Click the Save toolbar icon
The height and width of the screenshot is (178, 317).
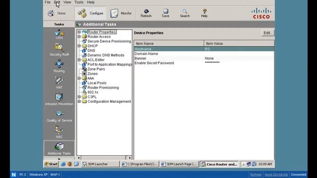165,13
